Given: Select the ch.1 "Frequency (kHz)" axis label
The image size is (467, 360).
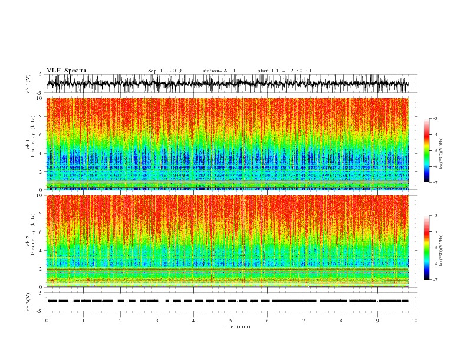Looking at the screenshot, I should [33, 136].
